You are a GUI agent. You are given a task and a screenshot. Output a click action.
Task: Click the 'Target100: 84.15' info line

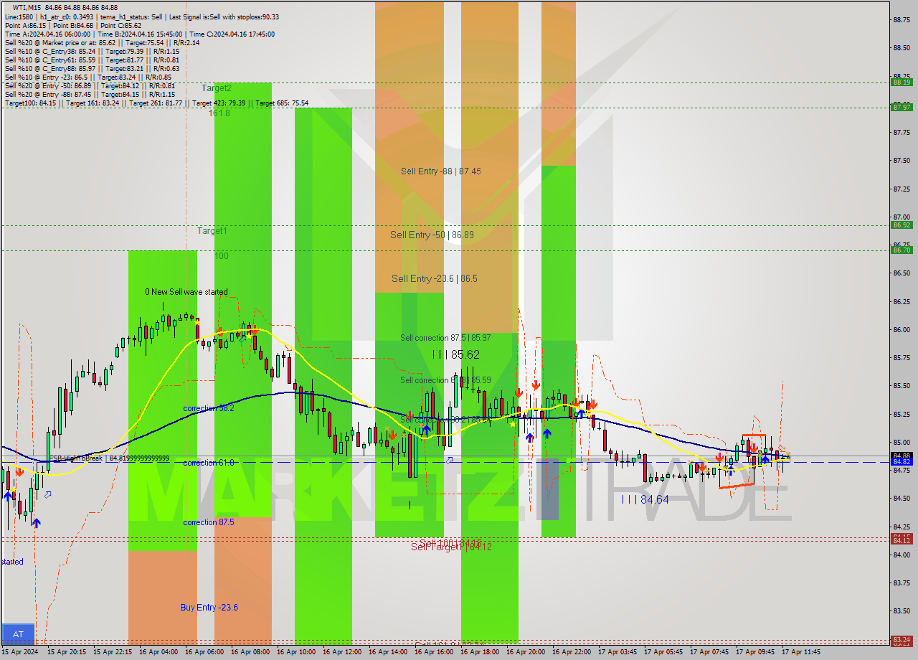[156, 103]
